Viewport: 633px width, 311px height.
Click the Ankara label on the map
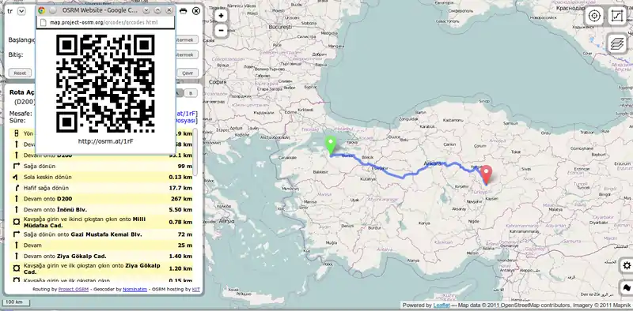pos(433,163)
